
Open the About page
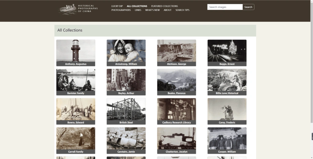(x=168, y=10)
